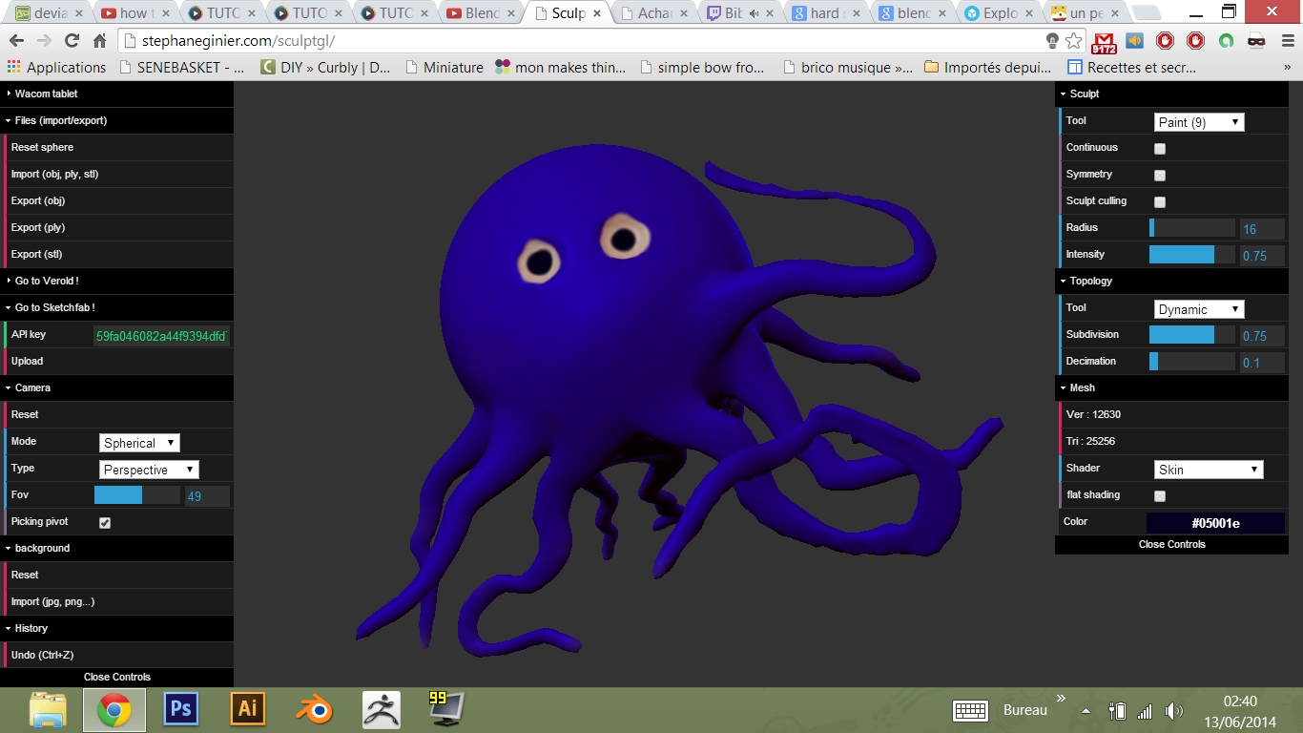Open the monitor utility taskbar icon
The image size is (1303, 733).
pyautogui.click(x=445, y=709)
